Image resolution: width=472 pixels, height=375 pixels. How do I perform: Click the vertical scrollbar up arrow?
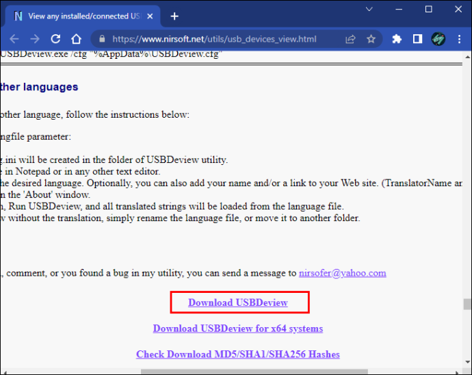pyautogui.click(x=467, y=56)
